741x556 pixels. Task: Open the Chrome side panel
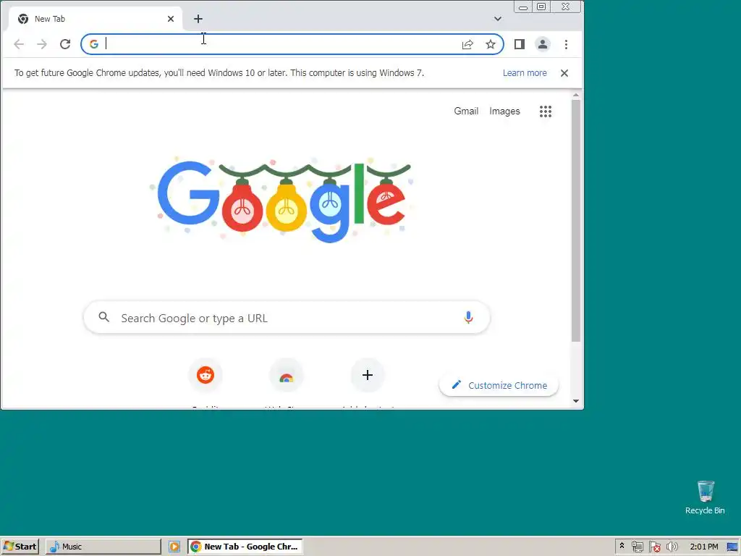pyautogui.click(x=520, y=44)
